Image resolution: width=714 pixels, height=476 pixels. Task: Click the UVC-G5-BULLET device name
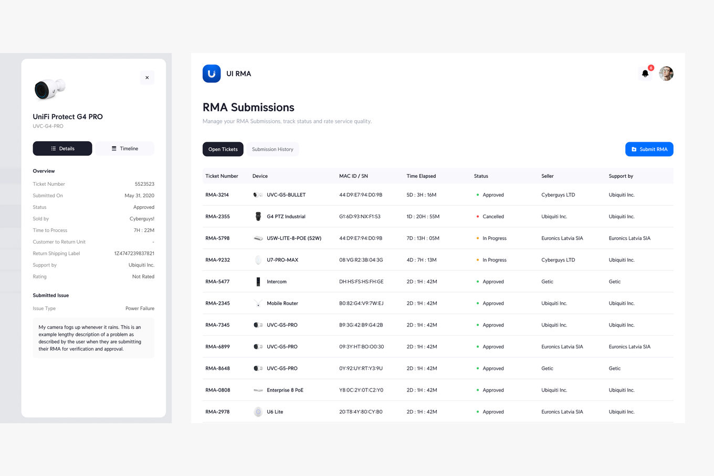point(286,195)
